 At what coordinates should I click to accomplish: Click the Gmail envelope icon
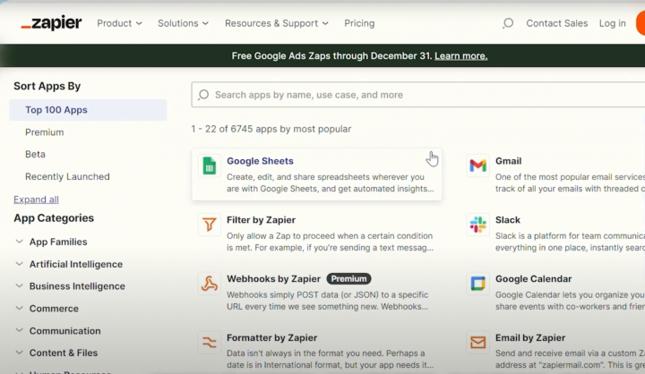click(x=478, y=166)
